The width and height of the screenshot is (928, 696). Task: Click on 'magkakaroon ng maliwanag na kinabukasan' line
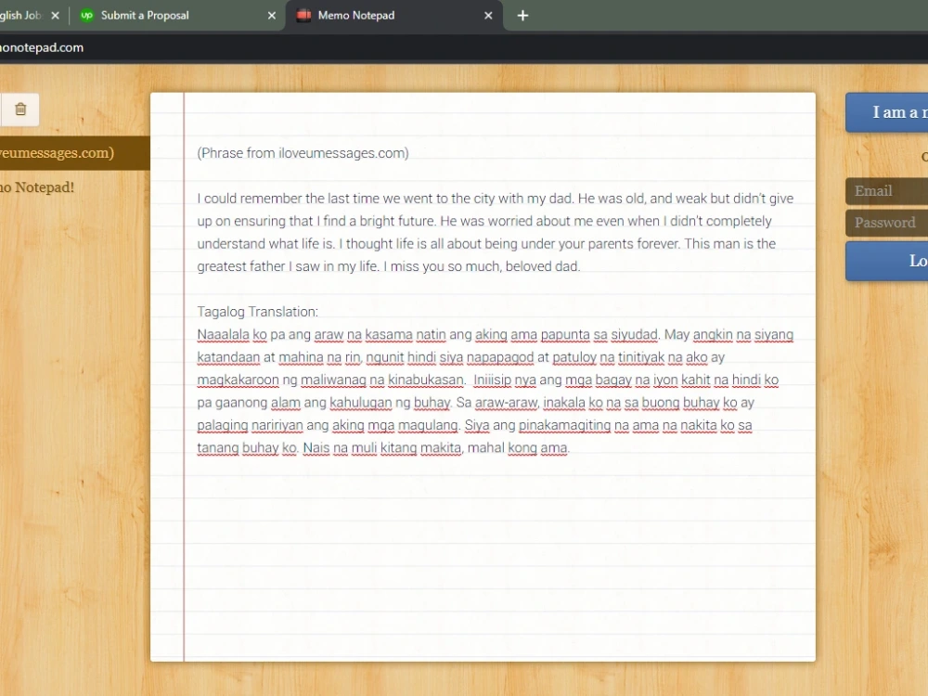488,380
